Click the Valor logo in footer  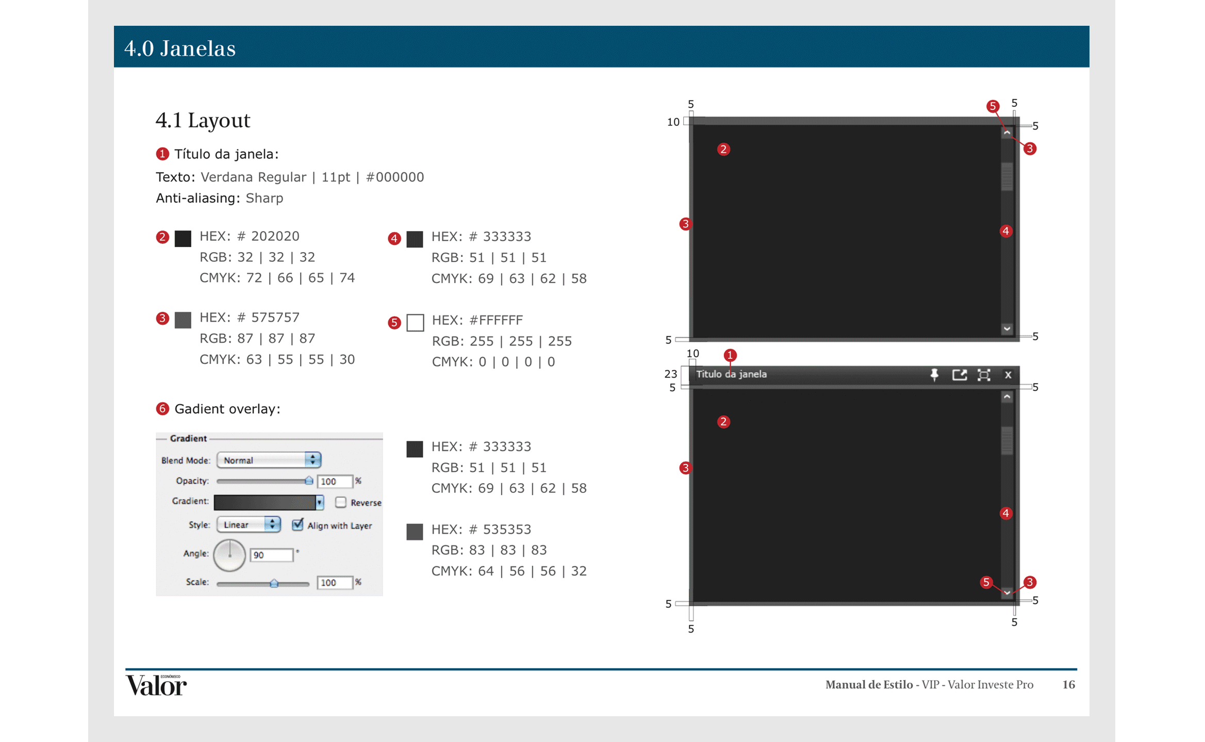tap(156, 685)
